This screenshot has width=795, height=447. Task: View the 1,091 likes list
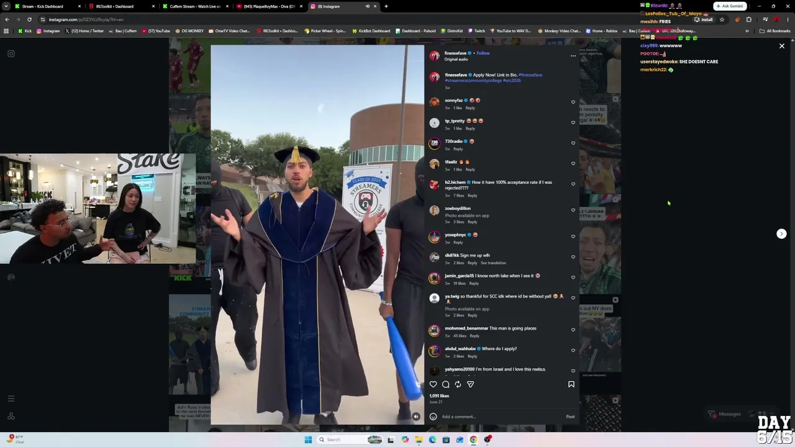[439, 396]
